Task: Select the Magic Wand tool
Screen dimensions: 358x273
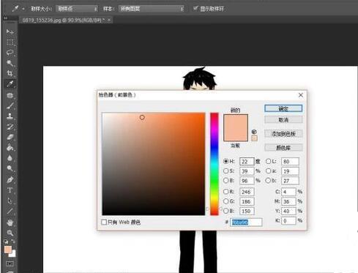Action: [10, 63]
